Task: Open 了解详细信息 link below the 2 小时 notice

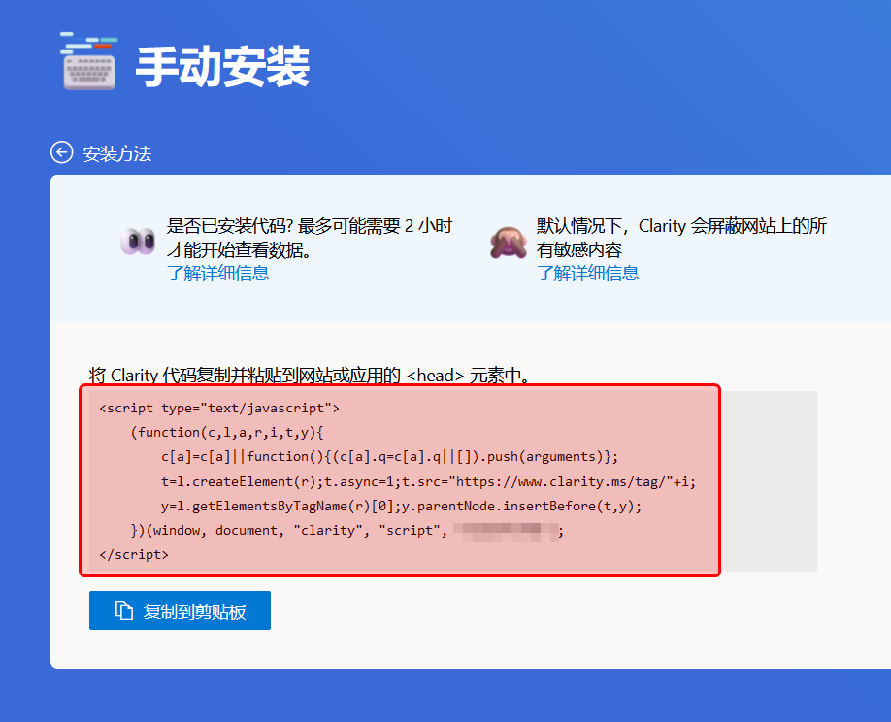Action: [218, 274]
